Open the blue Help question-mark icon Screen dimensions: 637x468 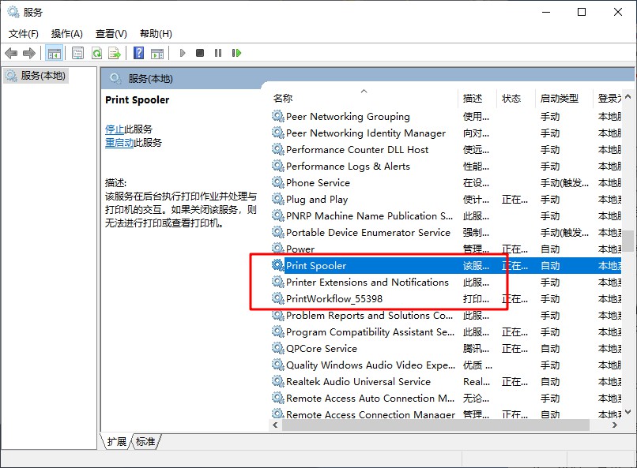tap(139, 53)
